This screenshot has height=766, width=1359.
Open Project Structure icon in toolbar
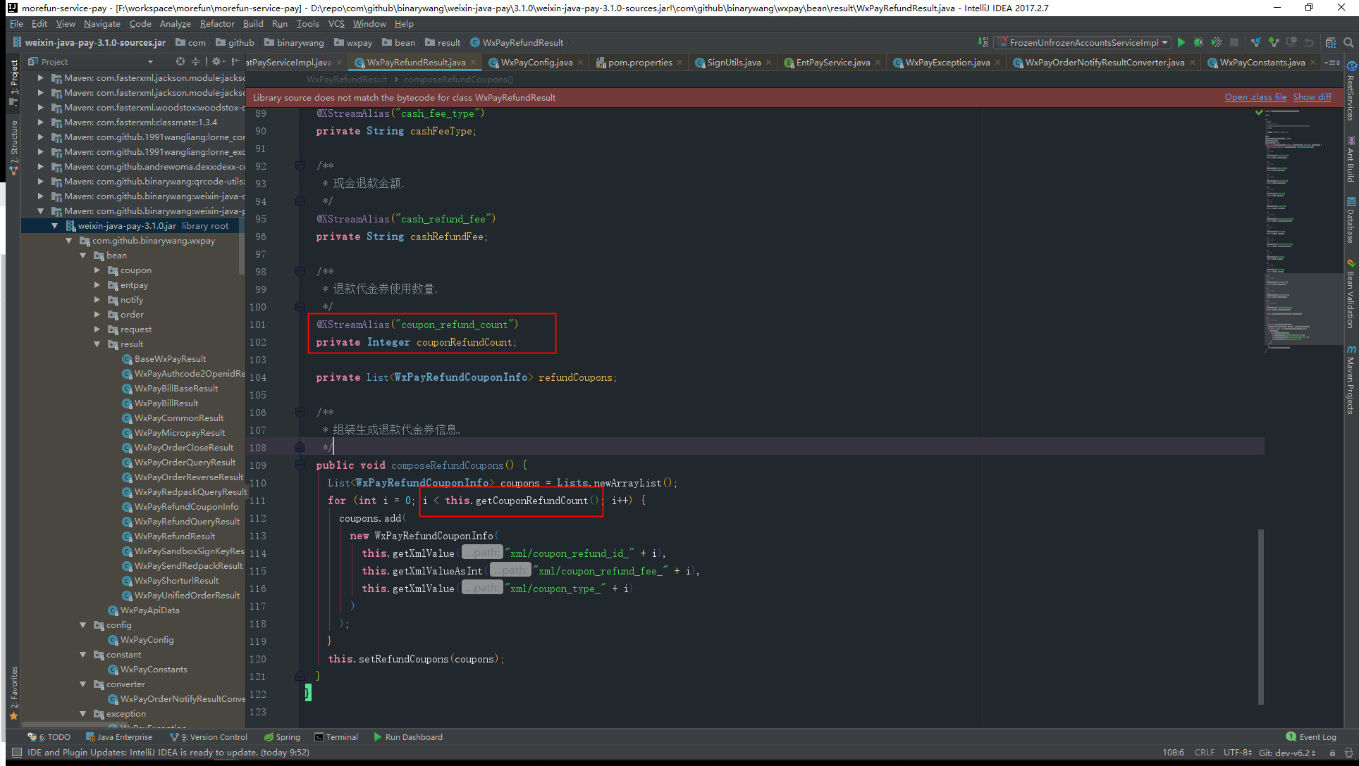(x=1330, y=42)
